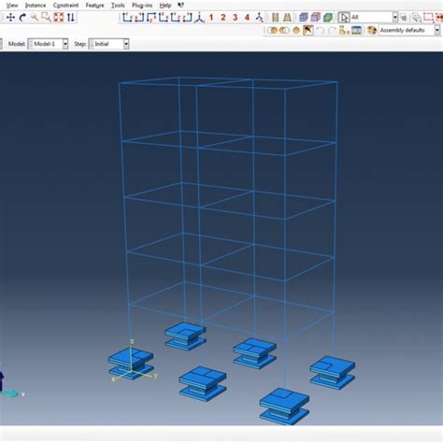Click the interior entities selection icon
This screenshot has width=443, height=443.
click(416, 18)
